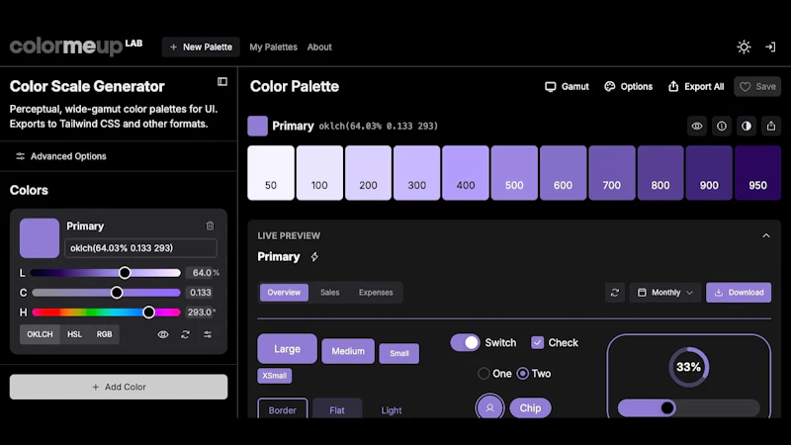
Task: Toggle visibility eye in the Primary palette row
Action: coord(697,127)
